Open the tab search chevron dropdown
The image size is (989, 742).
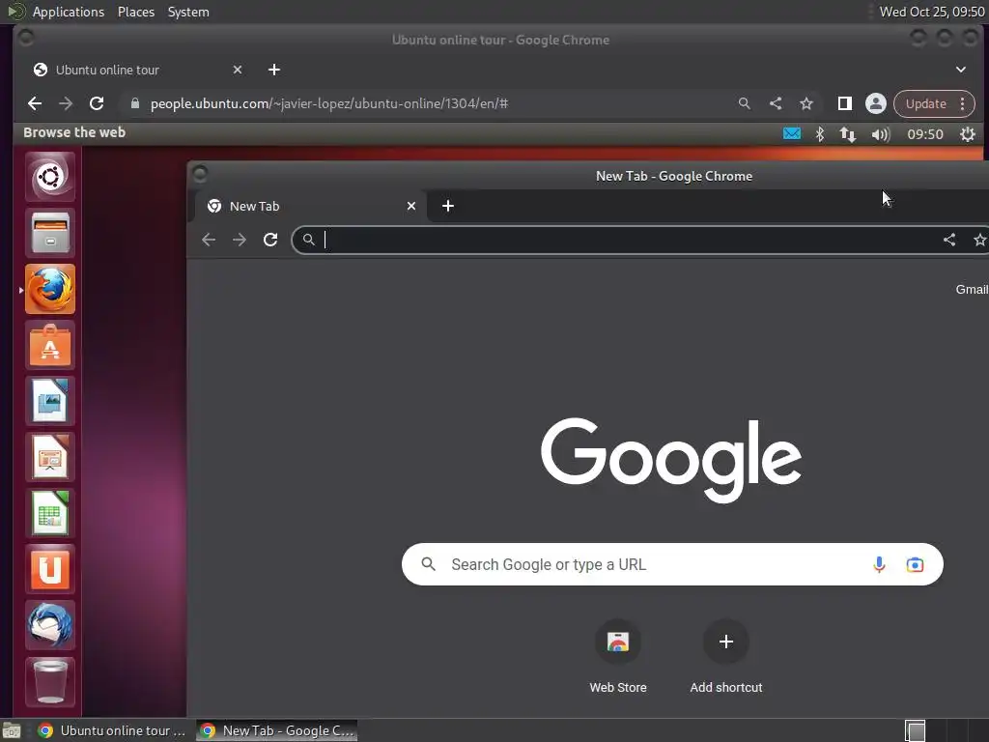point(961,70)
